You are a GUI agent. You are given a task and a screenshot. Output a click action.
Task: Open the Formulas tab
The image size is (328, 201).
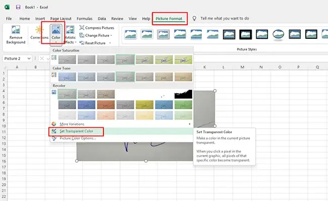coord(84,18)
